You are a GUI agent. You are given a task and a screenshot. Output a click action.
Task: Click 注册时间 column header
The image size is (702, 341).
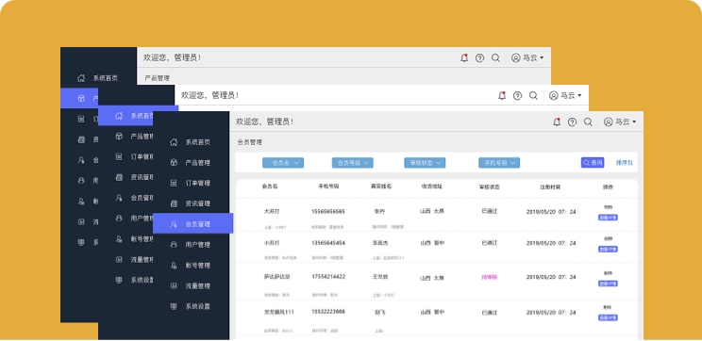[550, 187]
